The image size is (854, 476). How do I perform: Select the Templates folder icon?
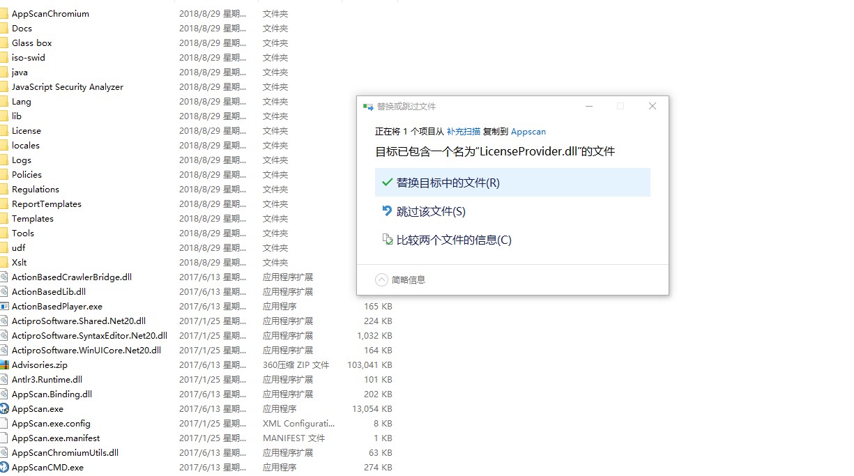(3, 218)
